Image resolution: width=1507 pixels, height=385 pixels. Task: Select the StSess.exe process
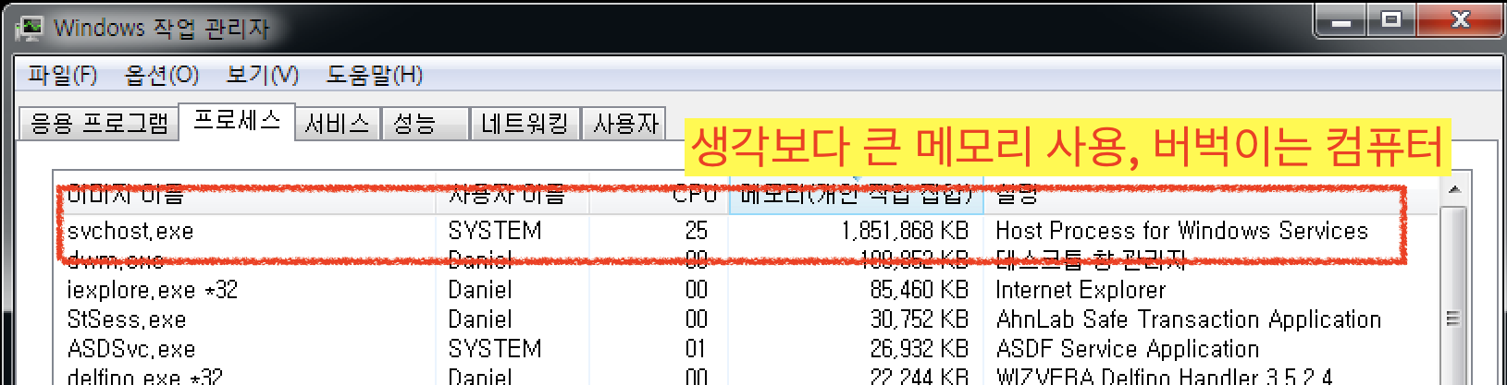click(x=747, y=319)
